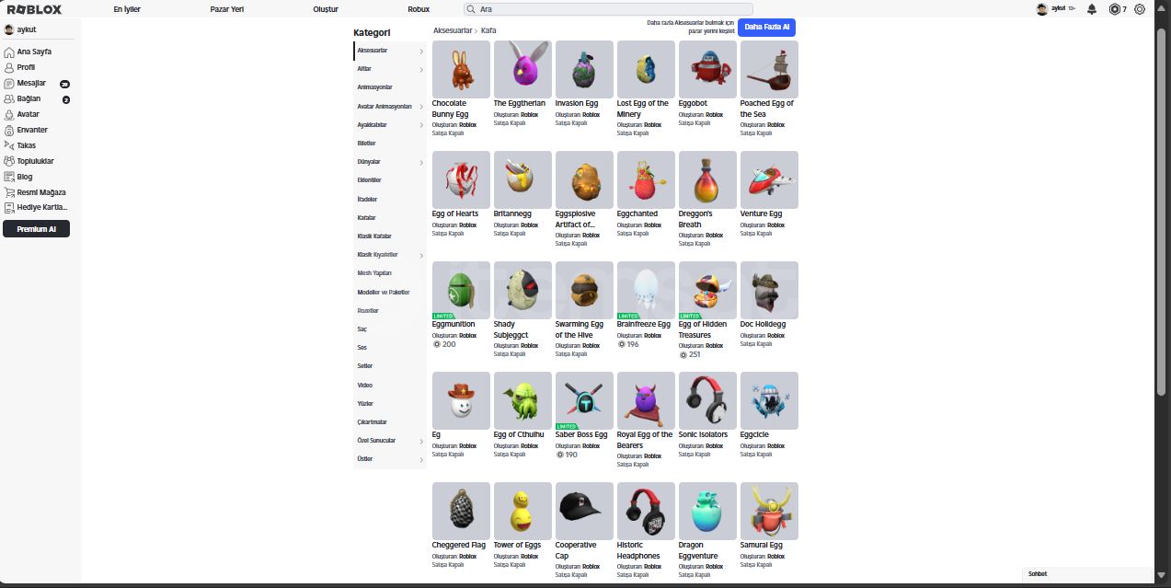The width and height of the screenshot is (1171, 588).
Task: Open The Eggtherian item thumbnail
Action: pos(522,69)
